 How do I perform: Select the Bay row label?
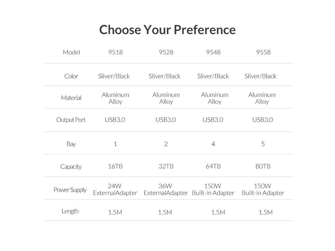pos(71,144)
